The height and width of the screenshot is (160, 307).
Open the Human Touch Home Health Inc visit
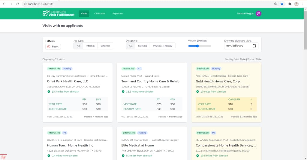70,145
